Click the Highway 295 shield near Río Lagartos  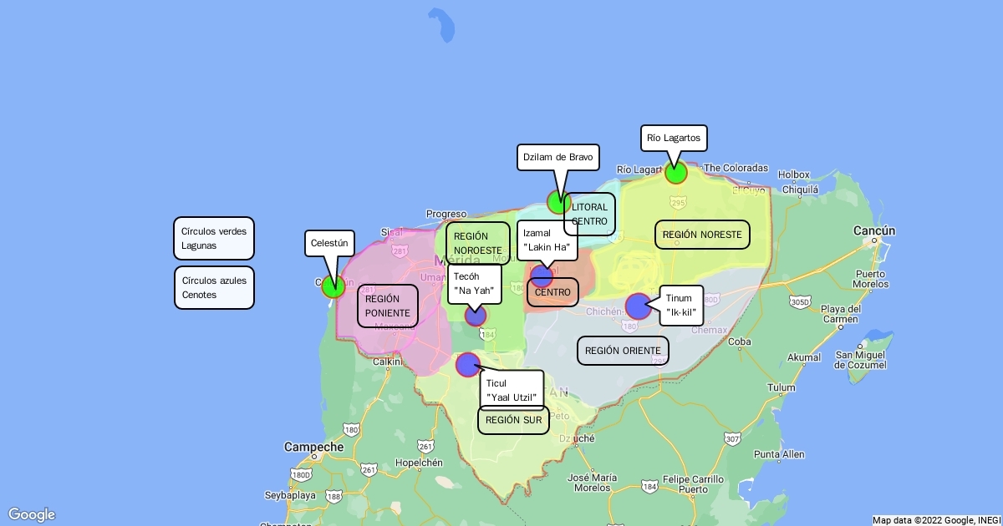click(x=678, y=202)
